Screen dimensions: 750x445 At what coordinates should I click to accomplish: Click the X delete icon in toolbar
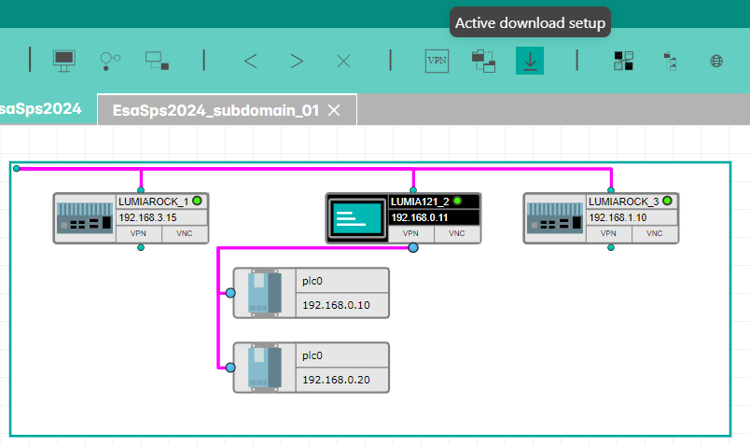[343, 62]
